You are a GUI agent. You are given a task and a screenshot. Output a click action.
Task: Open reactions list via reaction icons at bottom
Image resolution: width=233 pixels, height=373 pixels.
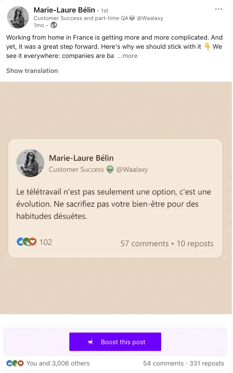click(15, 363)
